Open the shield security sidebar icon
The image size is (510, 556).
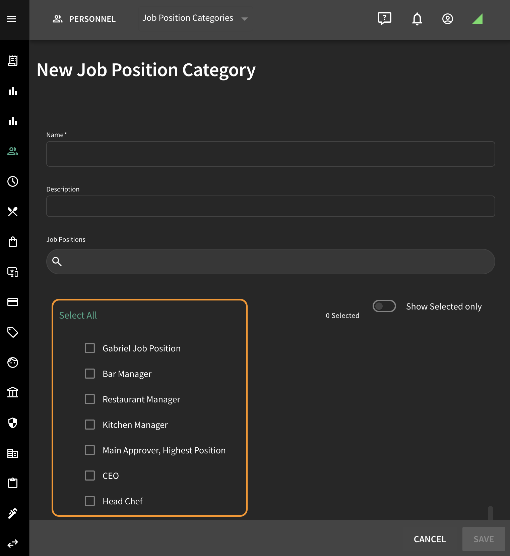[x=13, y=423]
